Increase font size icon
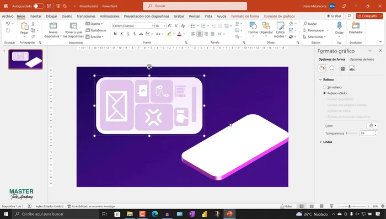The width and height of the screenshot is (386, 219). 170,25
